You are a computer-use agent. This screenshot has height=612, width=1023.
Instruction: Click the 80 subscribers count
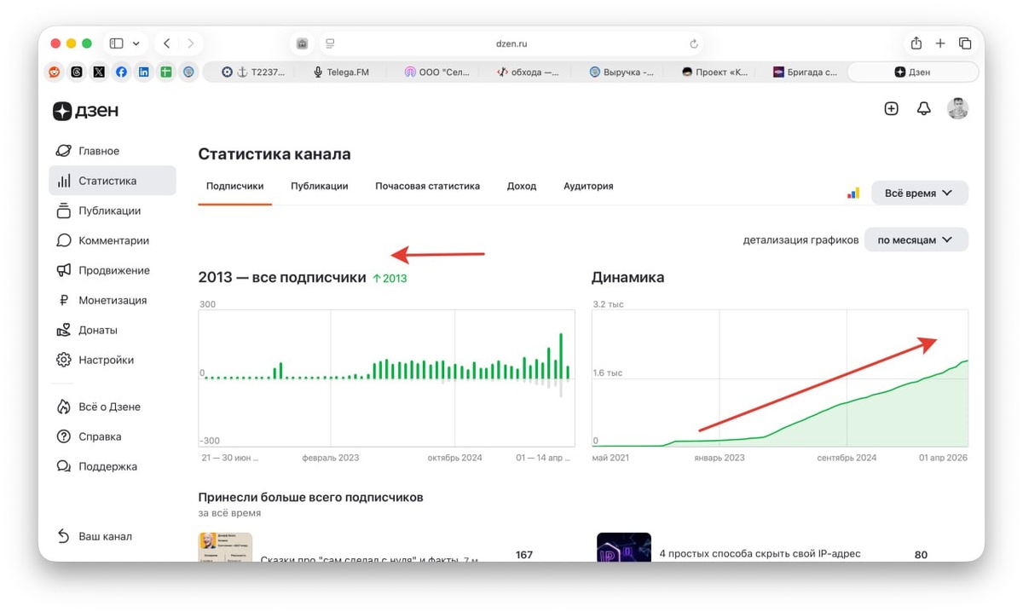[x=921, y=554]
